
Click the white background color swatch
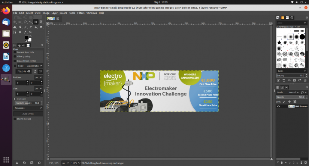30,40
